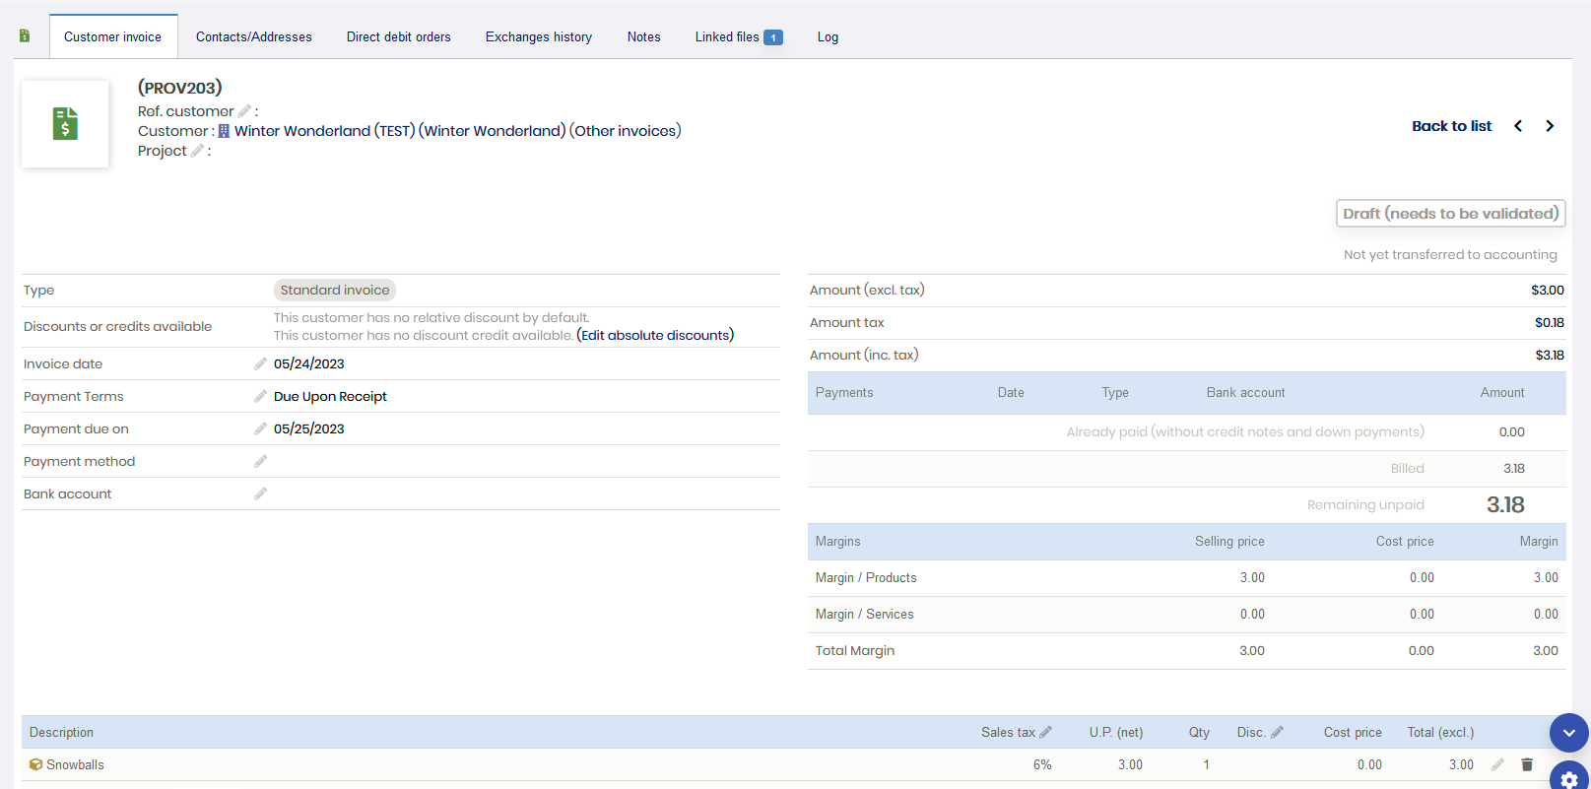
Task: Click the Disc. column edit pencil
Action: coord(1277,732)
